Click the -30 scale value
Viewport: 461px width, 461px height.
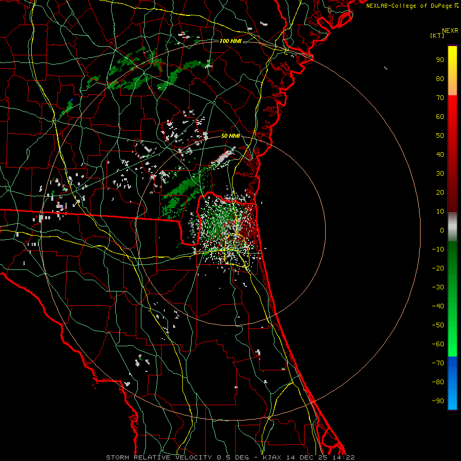pos(438,287)
